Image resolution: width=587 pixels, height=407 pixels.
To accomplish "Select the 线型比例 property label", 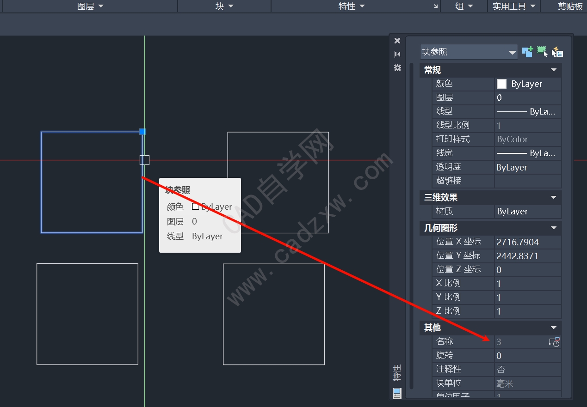I will point(452,125).
